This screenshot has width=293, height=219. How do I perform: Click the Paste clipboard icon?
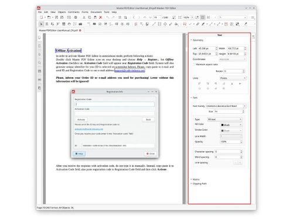[95, 18]
